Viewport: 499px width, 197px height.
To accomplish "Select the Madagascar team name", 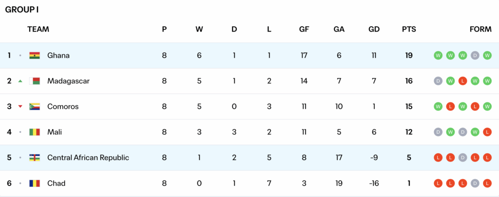I will 68,81.
